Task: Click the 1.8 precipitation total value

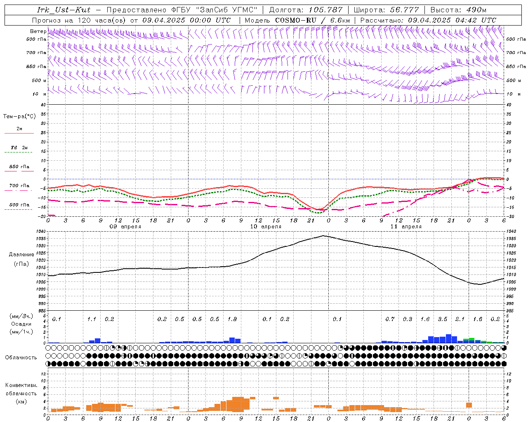Action: (232, 319)
